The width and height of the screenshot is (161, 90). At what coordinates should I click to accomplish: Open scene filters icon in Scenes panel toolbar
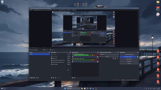[34, 78]
